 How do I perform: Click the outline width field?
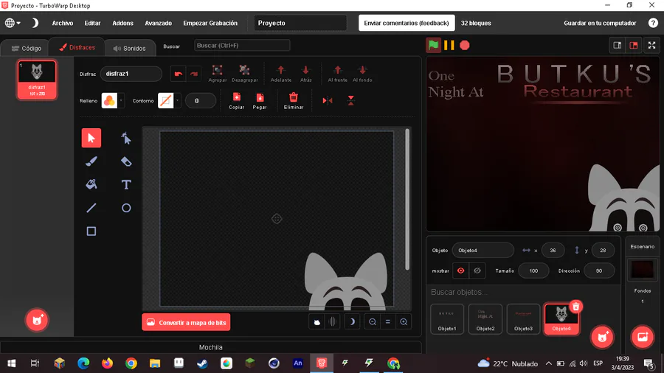click(x=201, y=101)
